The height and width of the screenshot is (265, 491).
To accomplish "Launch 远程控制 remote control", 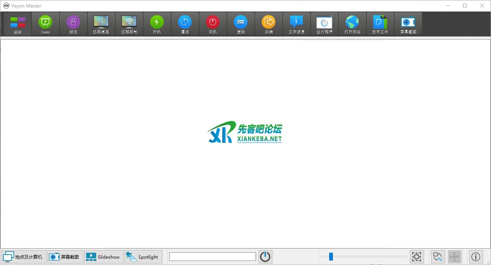I will coord(129,24).
